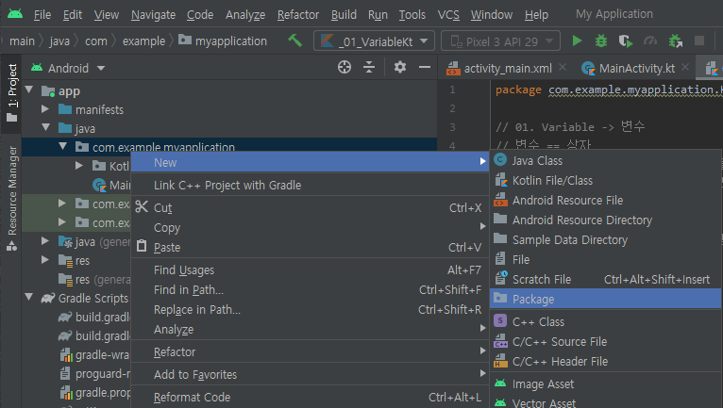Viewport: 723px width, 408px height.
Task: Select Find Usages
Action: 310,269
